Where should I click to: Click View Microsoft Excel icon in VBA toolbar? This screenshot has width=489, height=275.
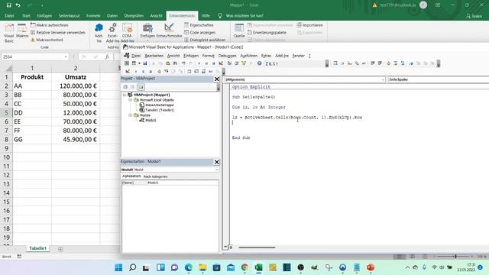tap(127, 63)
